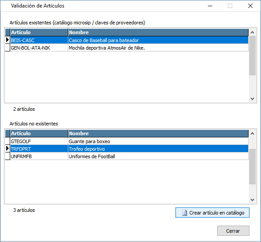
Task: Click the row selector cell beside GTEGOLF
Action: [8, 141]
